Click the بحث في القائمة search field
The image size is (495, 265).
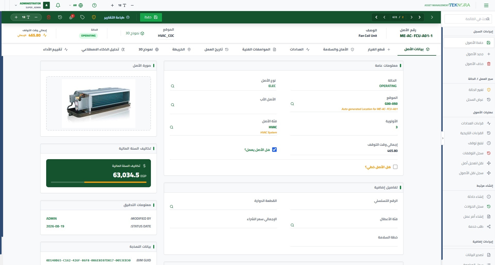[x=468, y=19]
